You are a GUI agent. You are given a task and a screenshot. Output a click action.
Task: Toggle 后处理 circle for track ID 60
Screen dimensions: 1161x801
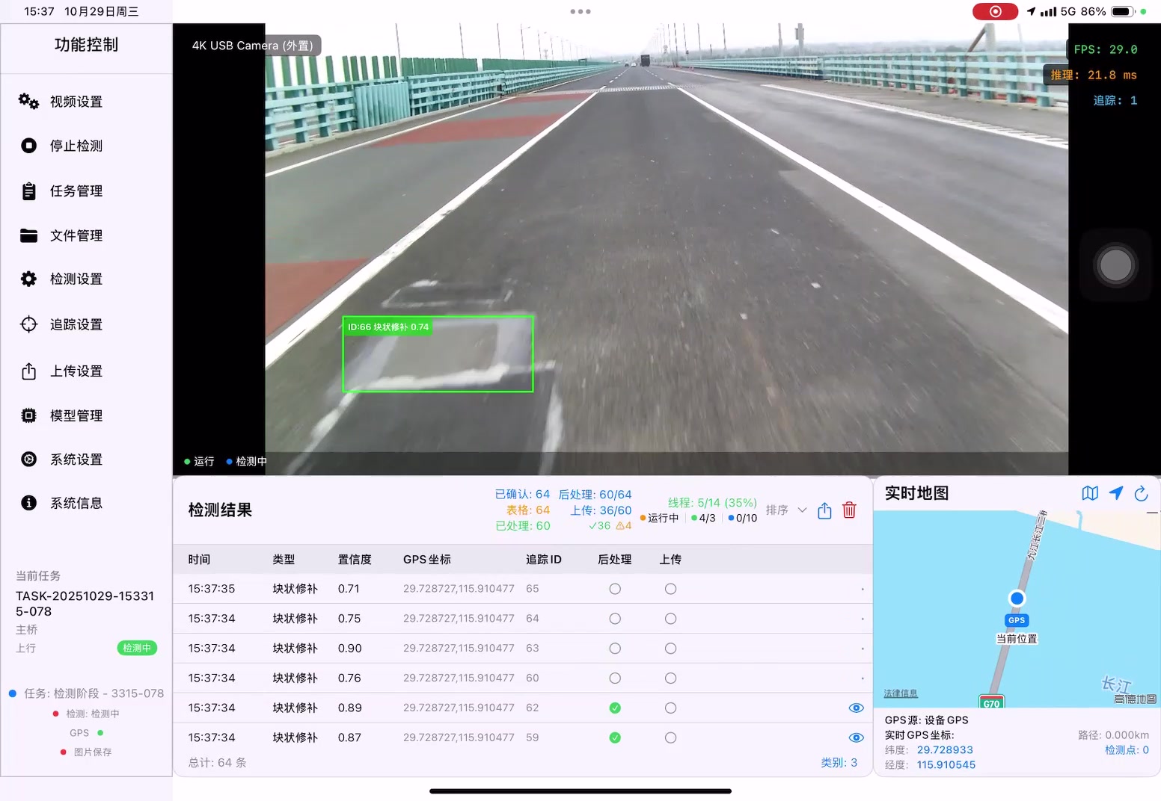(615, 678)
